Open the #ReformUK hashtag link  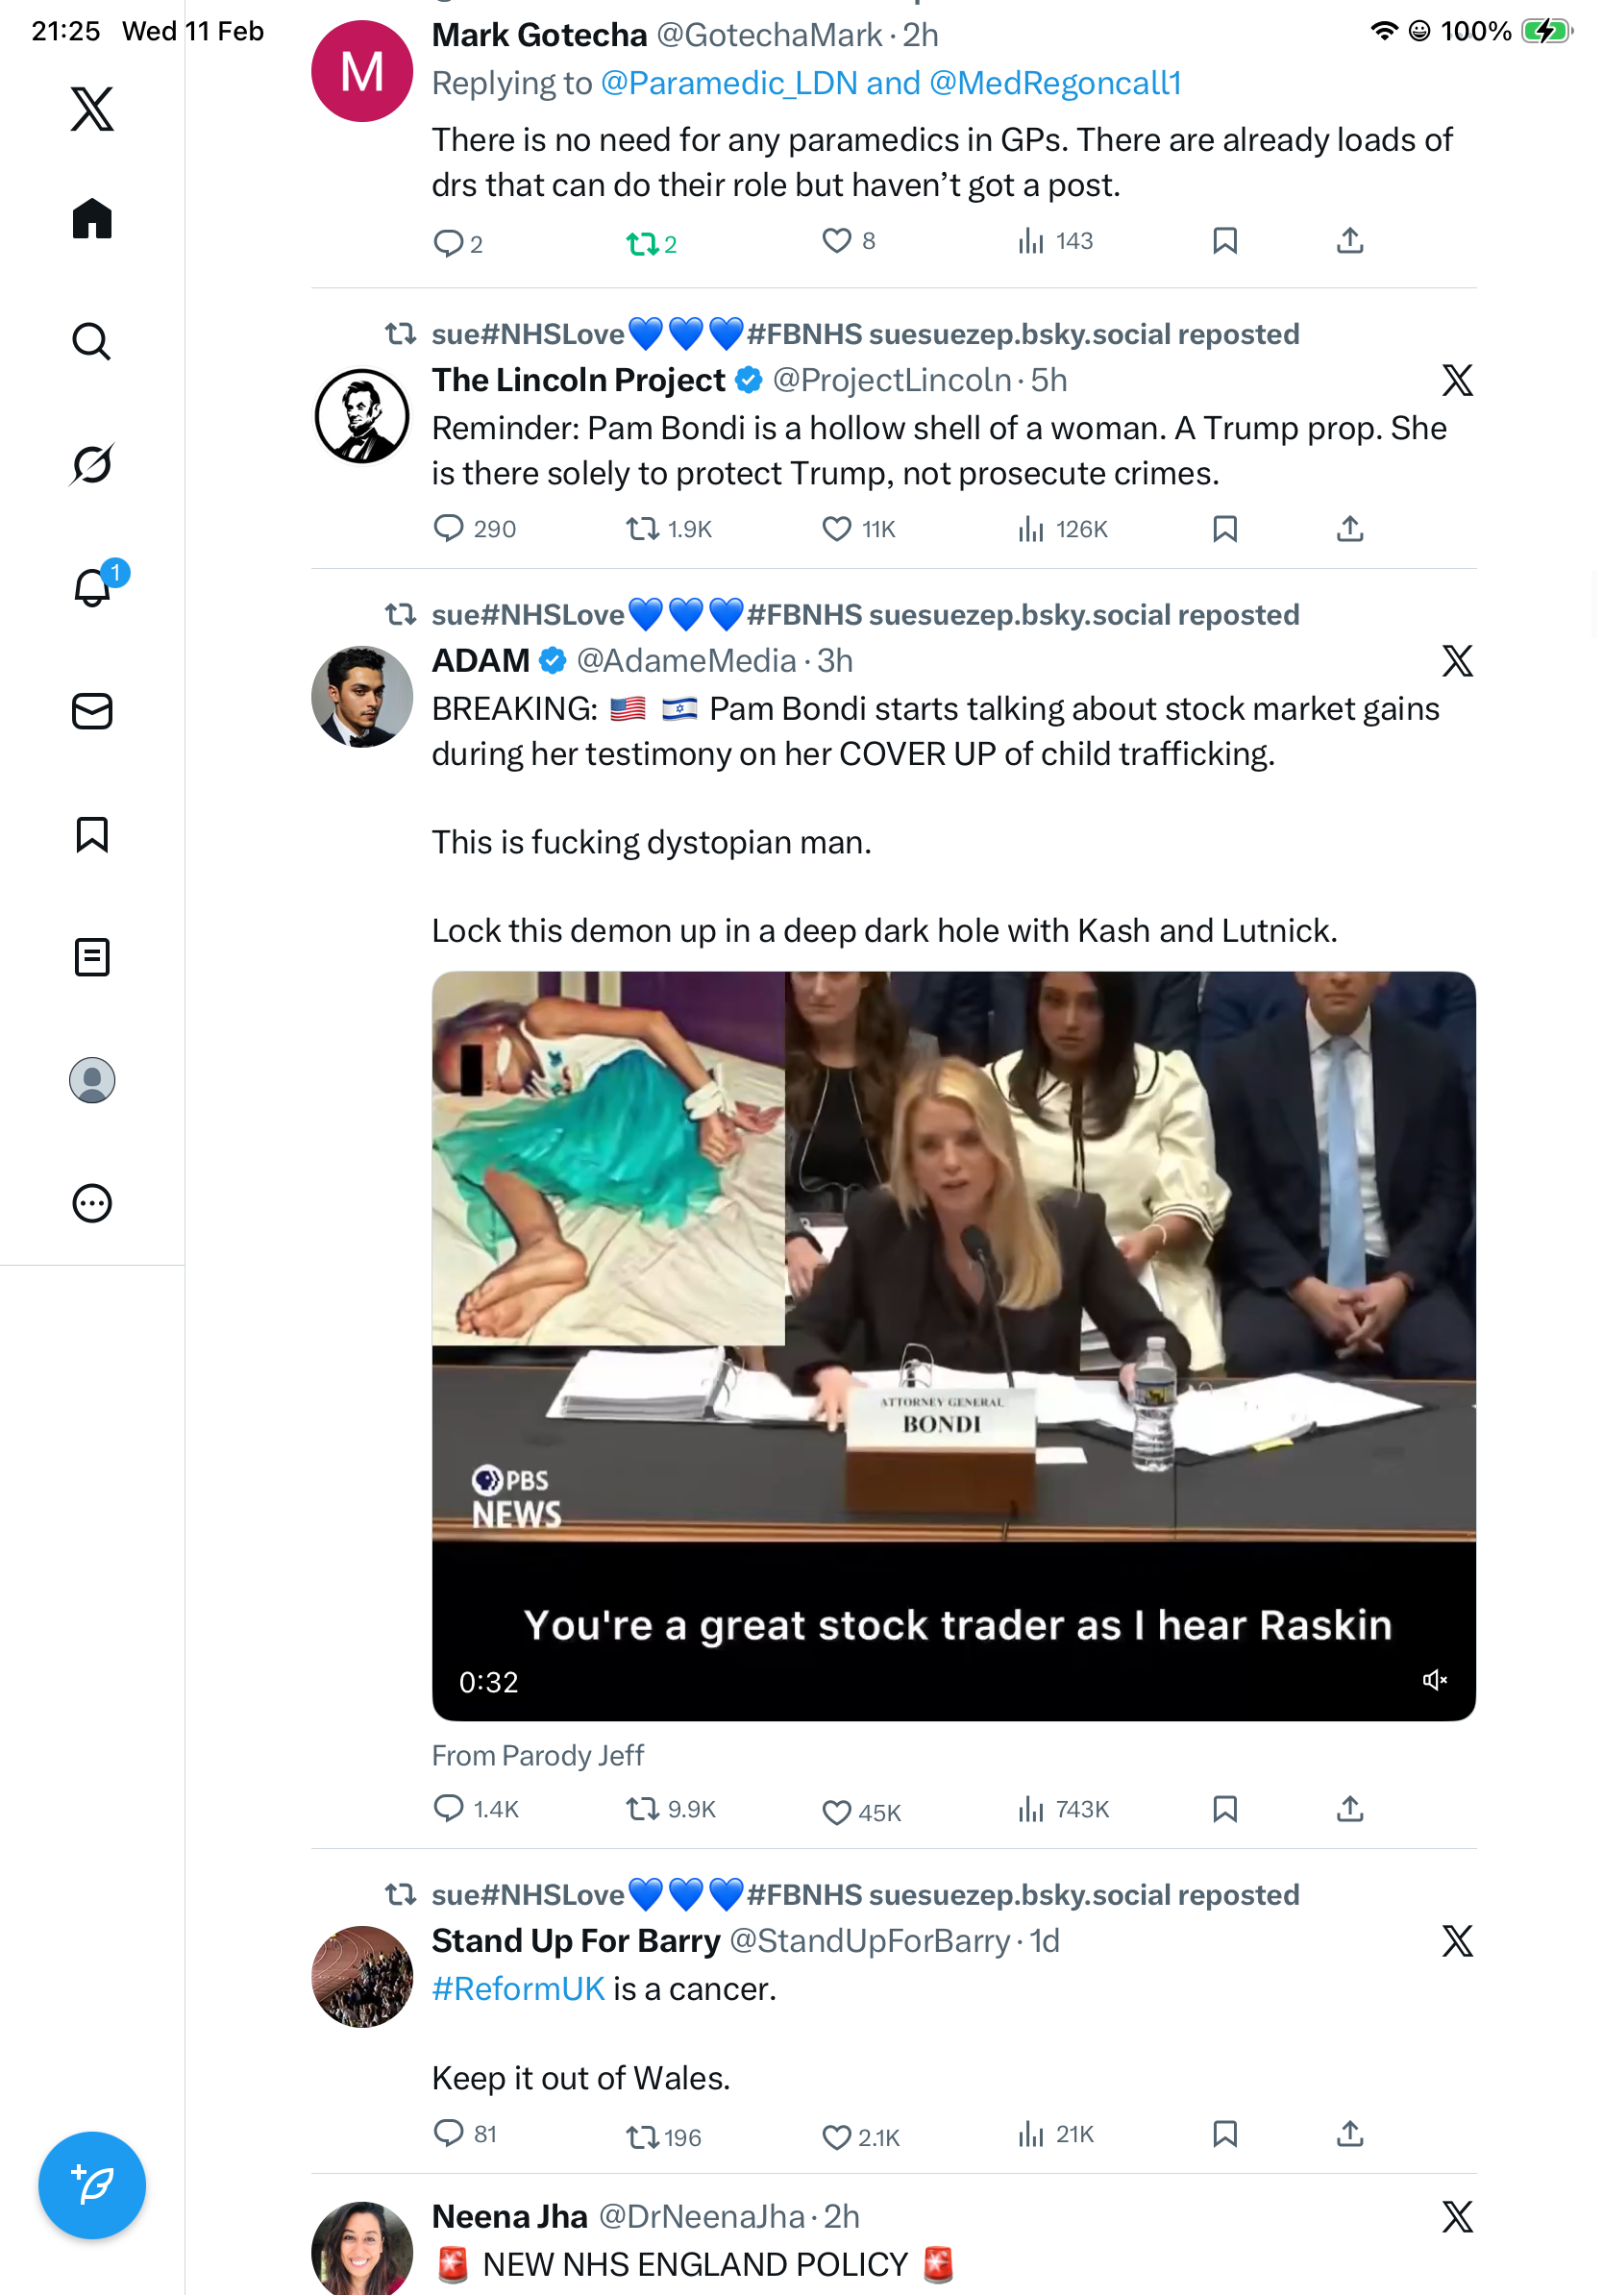point(518,1988)
